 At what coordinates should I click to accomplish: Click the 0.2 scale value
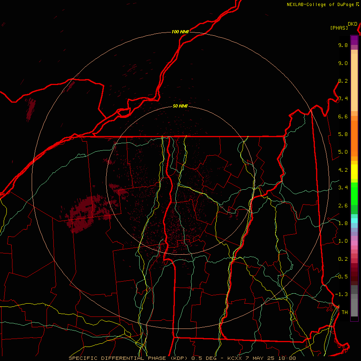pos(343,259)
